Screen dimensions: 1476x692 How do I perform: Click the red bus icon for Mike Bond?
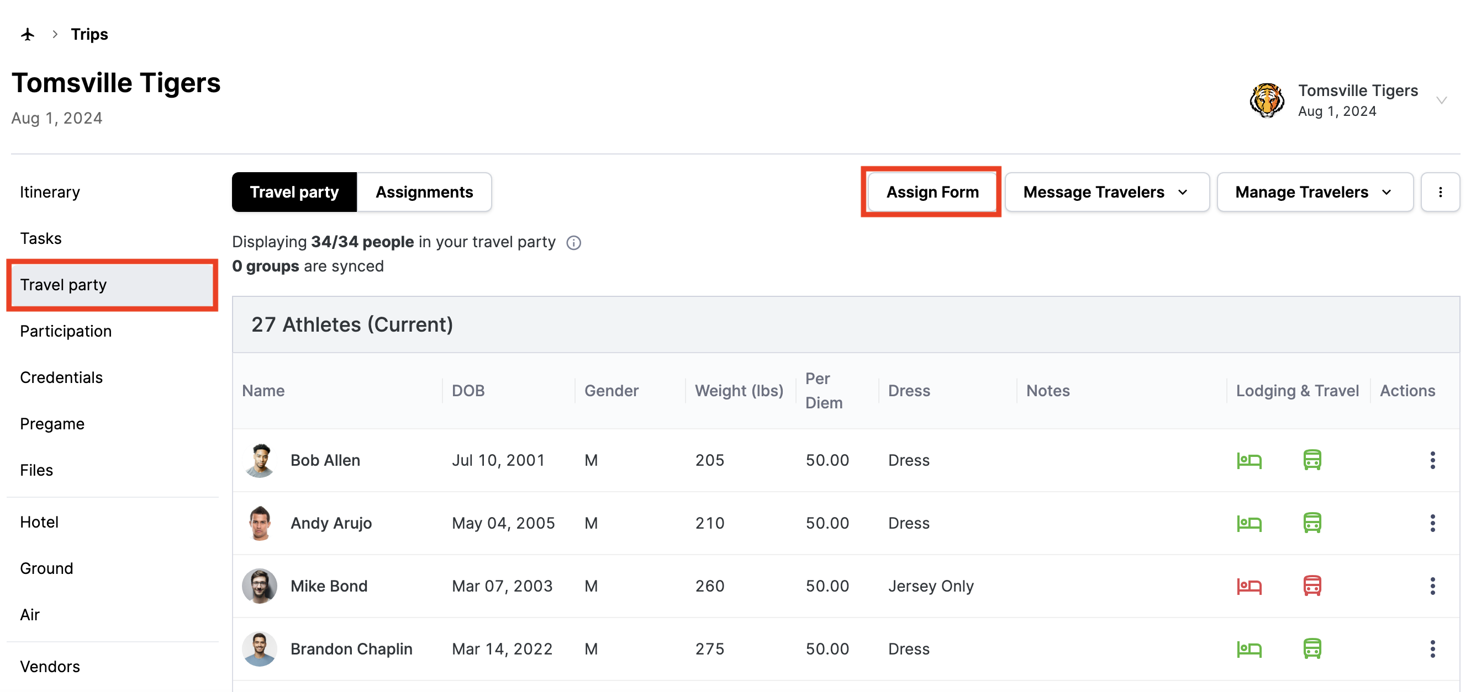pos(1312,585)
